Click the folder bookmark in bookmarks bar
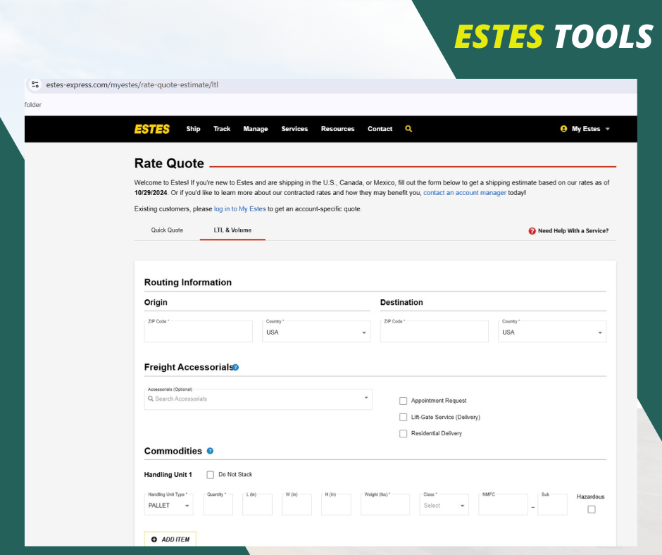Screen dimensions: 662x555 pos(33,105)
